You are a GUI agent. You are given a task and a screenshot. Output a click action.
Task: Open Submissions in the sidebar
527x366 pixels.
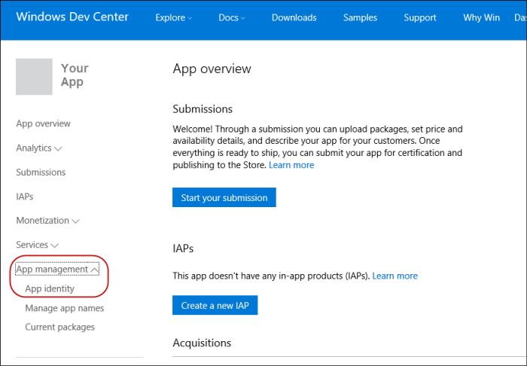(41, 172)
